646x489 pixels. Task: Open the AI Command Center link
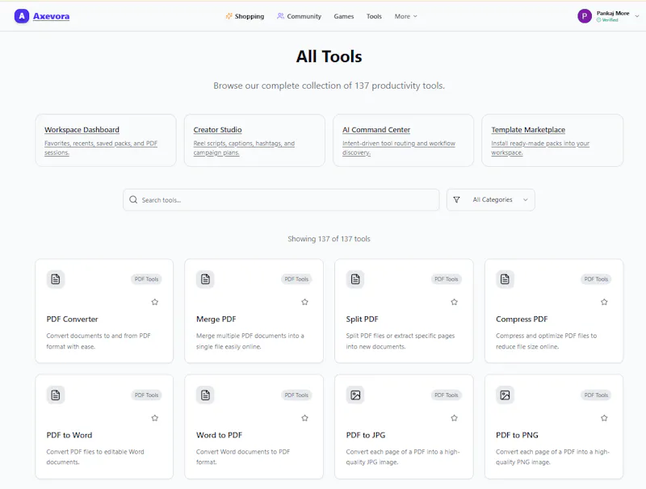coord(376,130)
